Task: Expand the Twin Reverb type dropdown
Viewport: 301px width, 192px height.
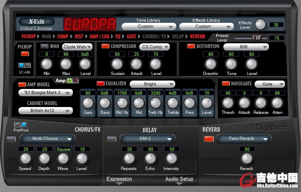Action: click(244, 139)
